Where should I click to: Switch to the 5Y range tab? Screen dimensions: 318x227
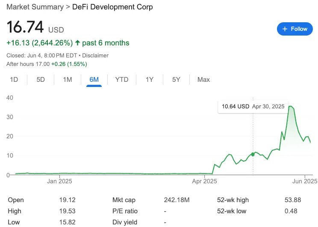click(x=176, y=80)
